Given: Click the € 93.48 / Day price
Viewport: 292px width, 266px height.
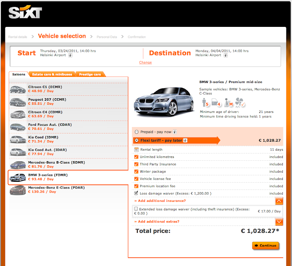Looking at the screenshot, I should (41, 179).
